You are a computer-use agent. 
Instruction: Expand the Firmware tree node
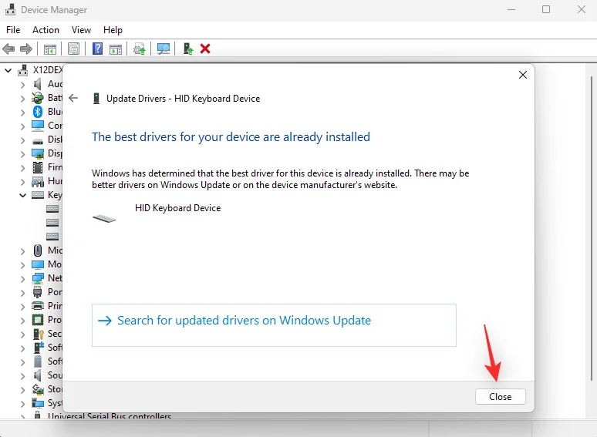pos(22,168)
